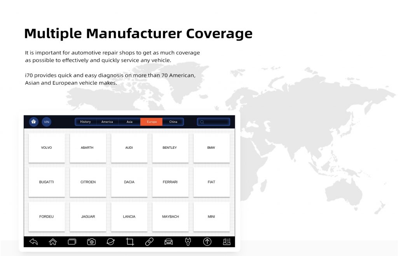Choose the MINI make tile
Viewport: 398px width, 256px height.
point(211,217)
